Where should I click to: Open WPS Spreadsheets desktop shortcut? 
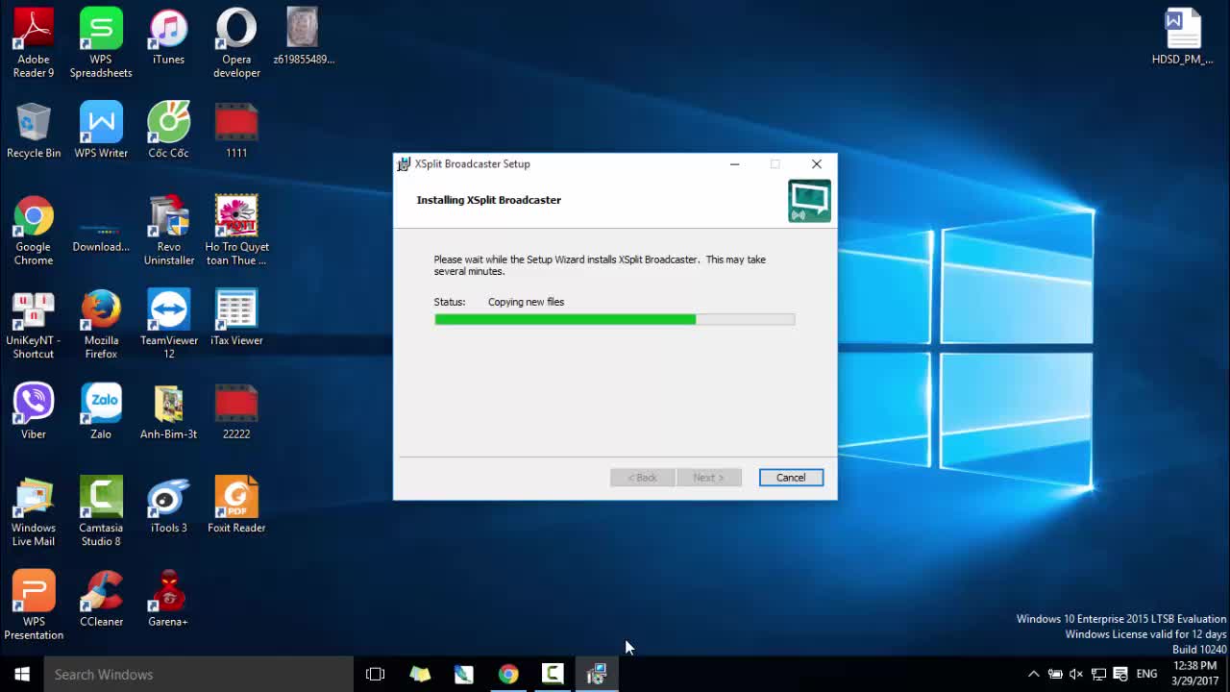click(101, 43)
